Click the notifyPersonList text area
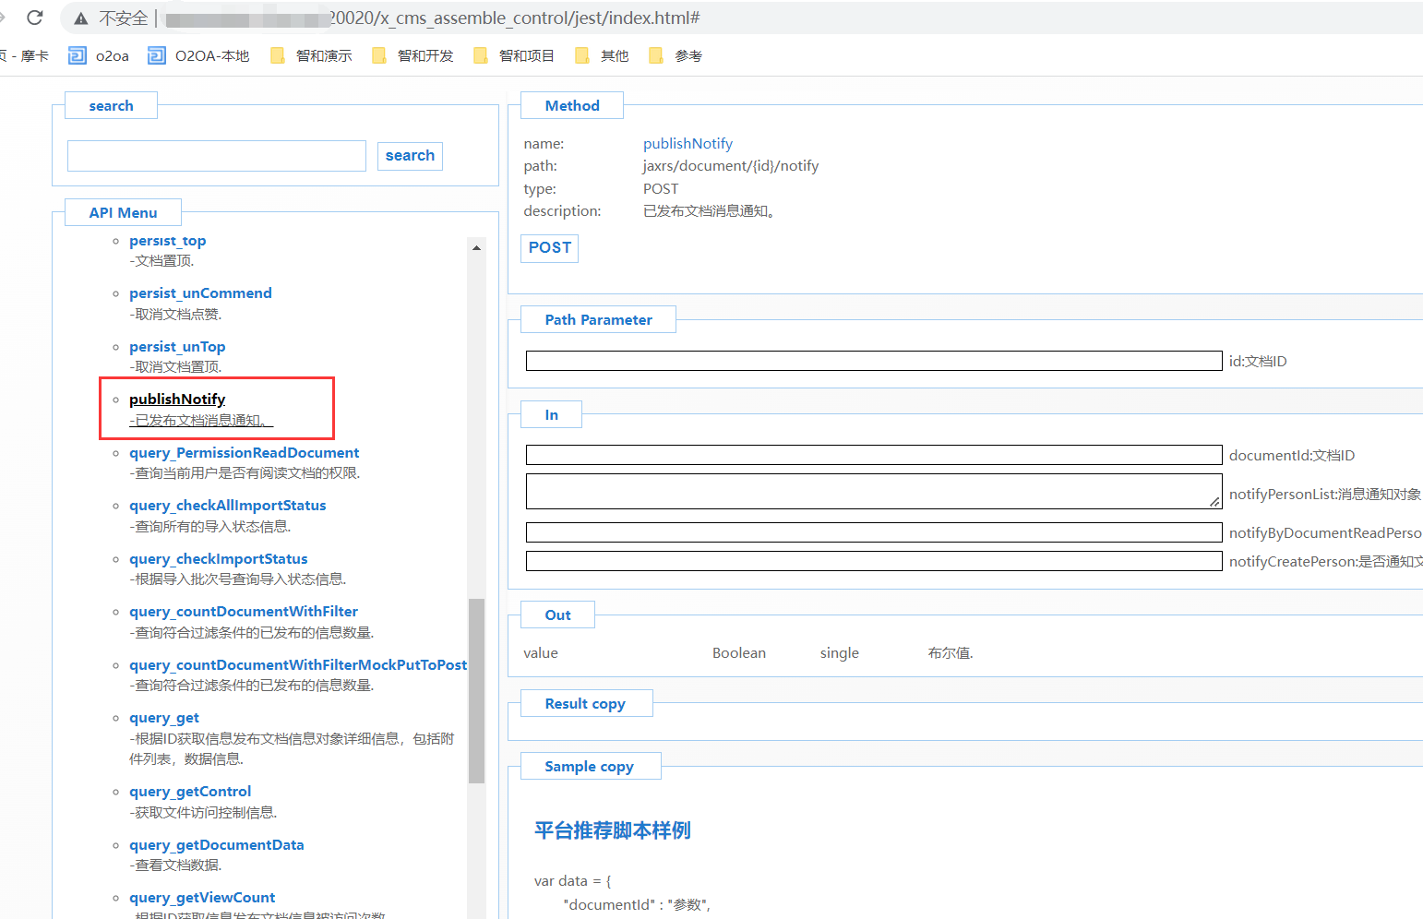 (873, 492)
